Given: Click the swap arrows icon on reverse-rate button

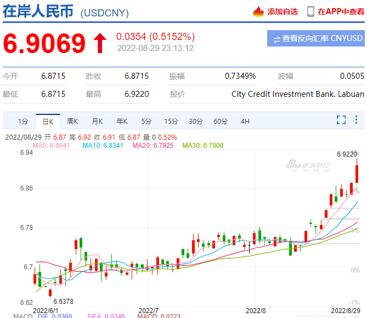Looking at the screenshot, I should click(277, 39).
